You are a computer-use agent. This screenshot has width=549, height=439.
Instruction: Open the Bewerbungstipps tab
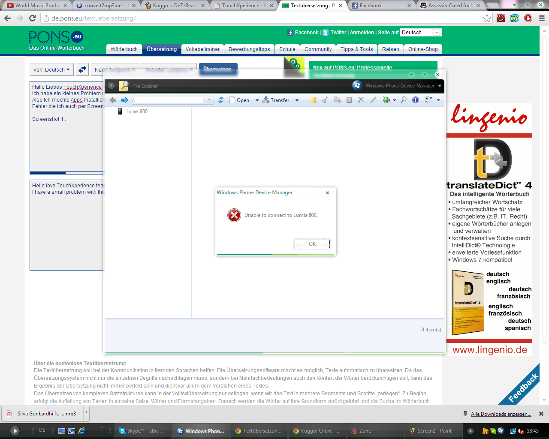click(x=249, y=49)
